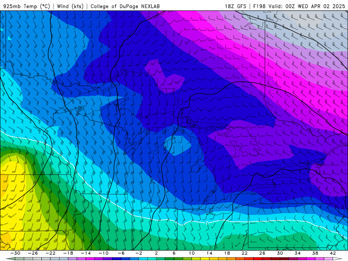Click the '30' color scale label
Viewport: 348px width, 261px height.
pos(280,253)
